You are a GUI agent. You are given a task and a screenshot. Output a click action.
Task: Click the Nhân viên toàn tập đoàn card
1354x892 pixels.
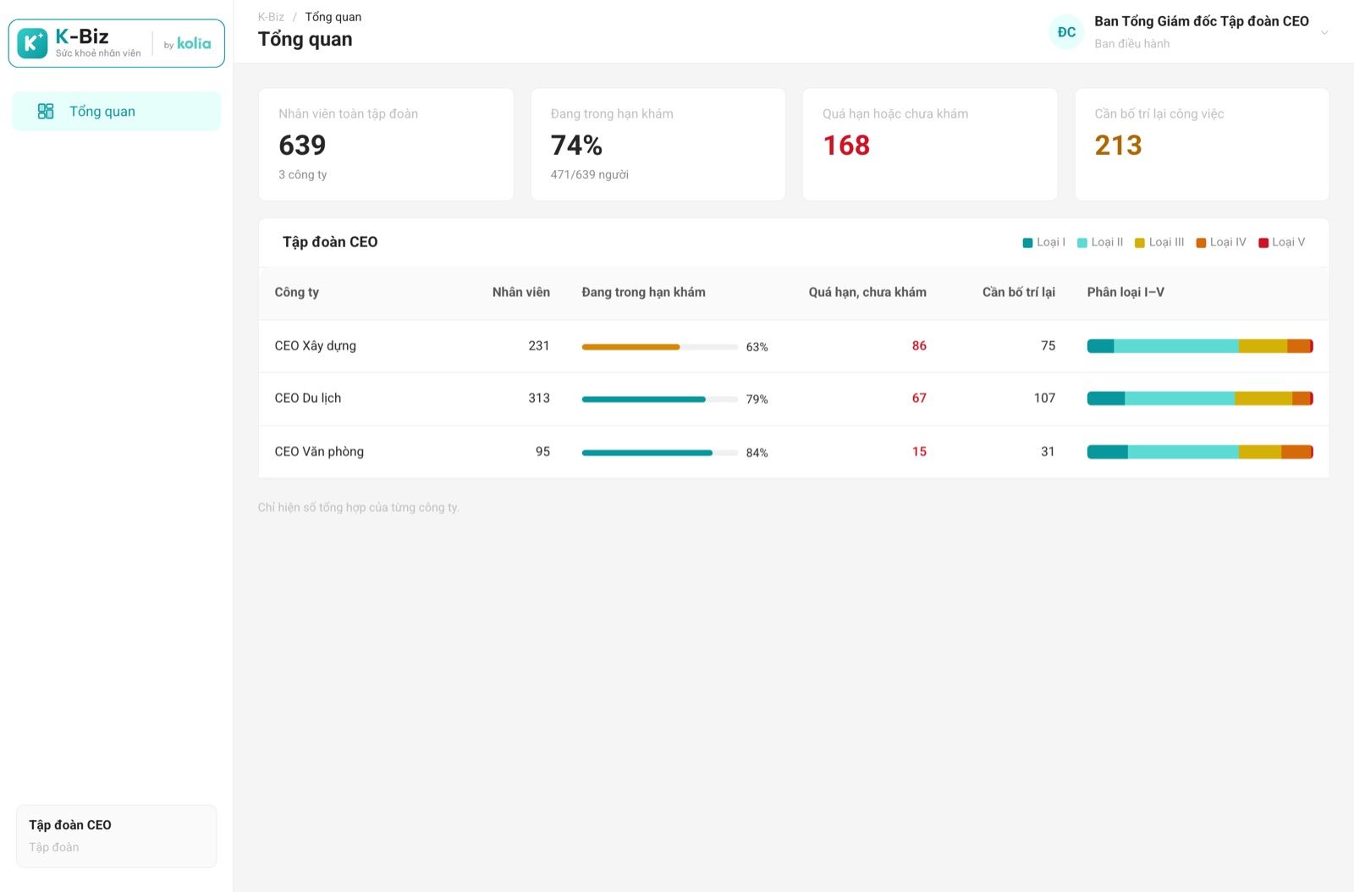pyautogui.click(x=386, y=145)
